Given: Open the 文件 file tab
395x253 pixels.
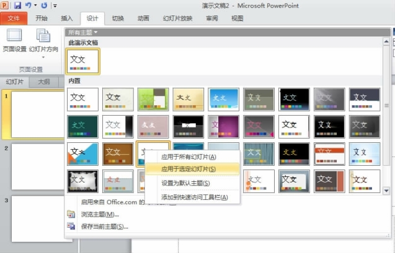Looking at the screenshot, I should (14, 18).
